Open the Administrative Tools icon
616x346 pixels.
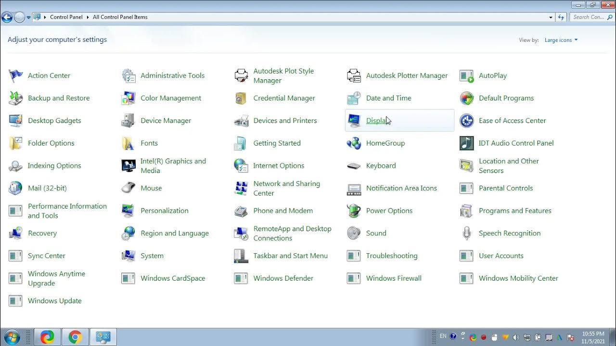coord(128,75)
